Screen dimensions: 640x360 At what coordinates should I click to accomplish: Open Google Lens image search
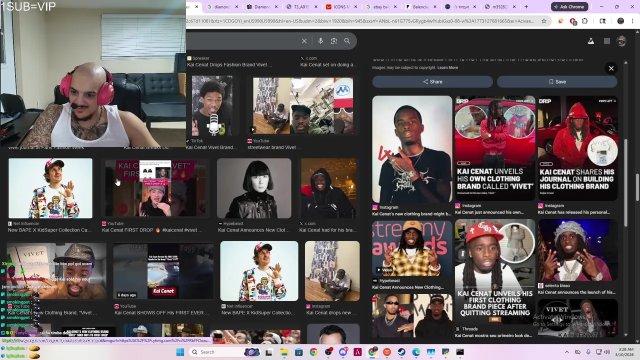click(x=334, y=41)
